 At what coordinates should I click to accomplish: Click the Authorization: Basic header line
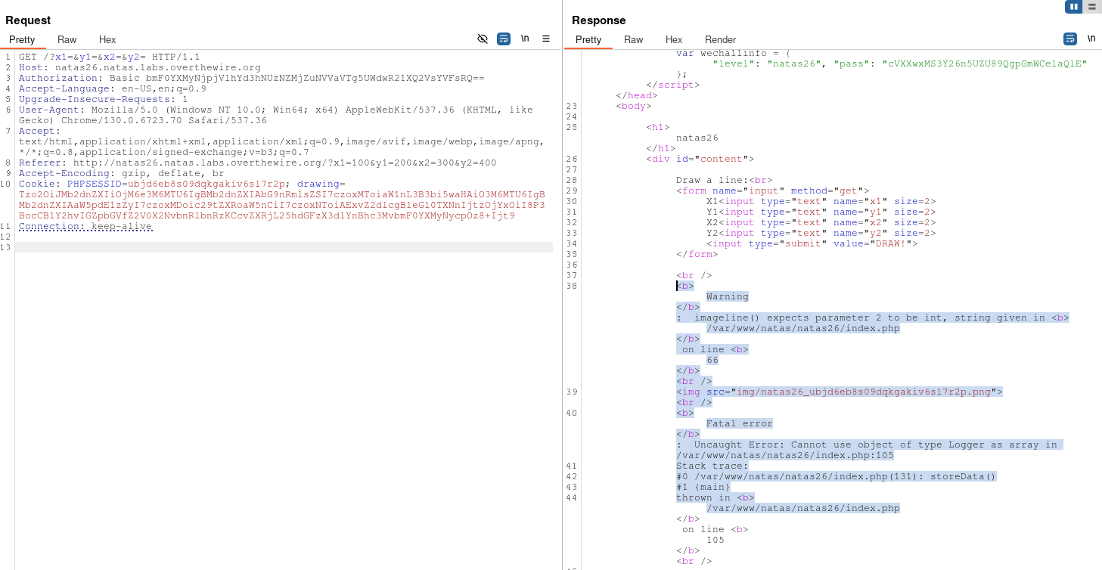pos(252,78)
